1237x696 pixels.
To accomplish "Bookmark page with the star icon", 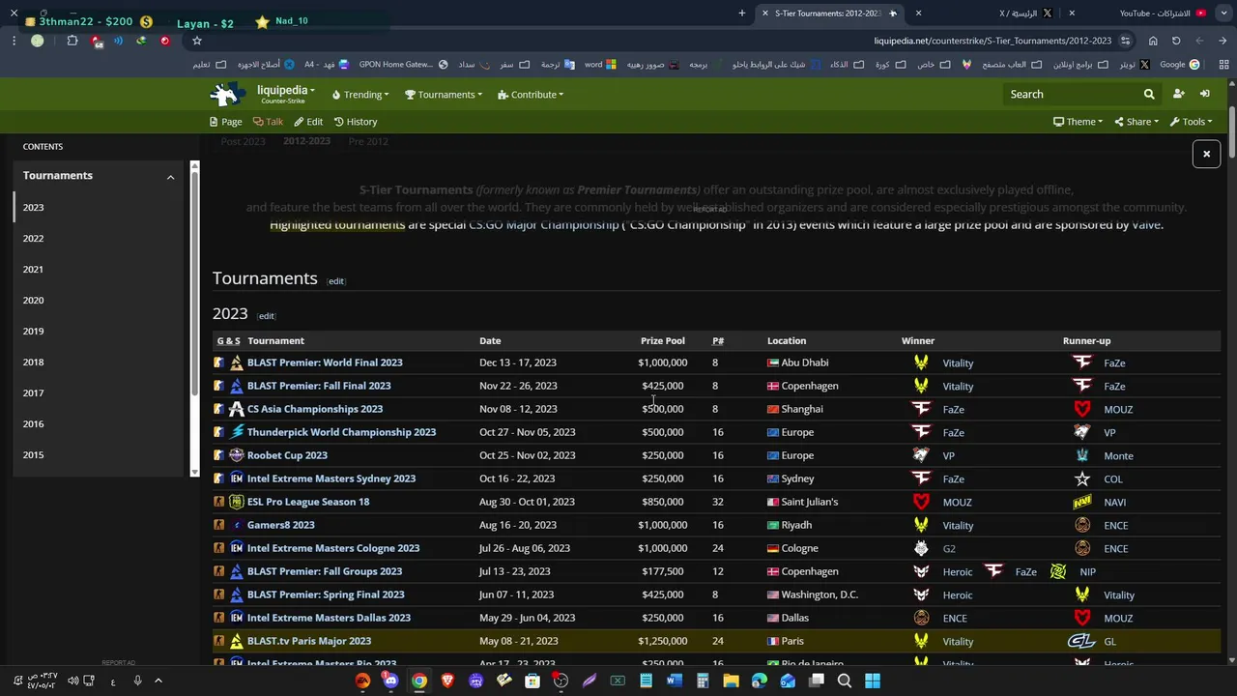I will [x=197, y=41].
